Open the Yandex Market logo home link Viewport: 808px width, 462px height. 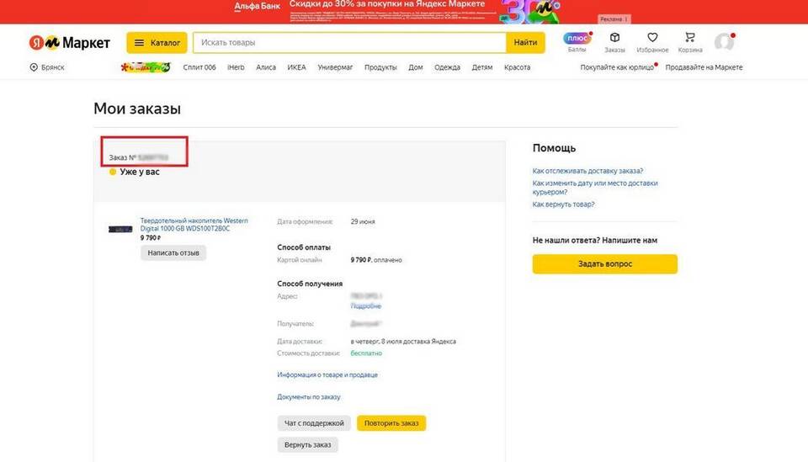click(x=70, y=43)
